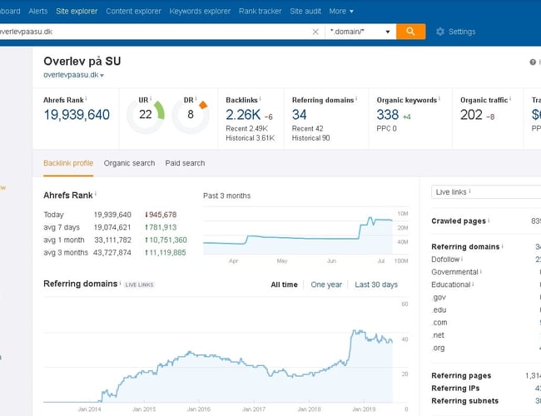Click the 2.26K backlinks number
541x416 pixels.
point(243,115)
